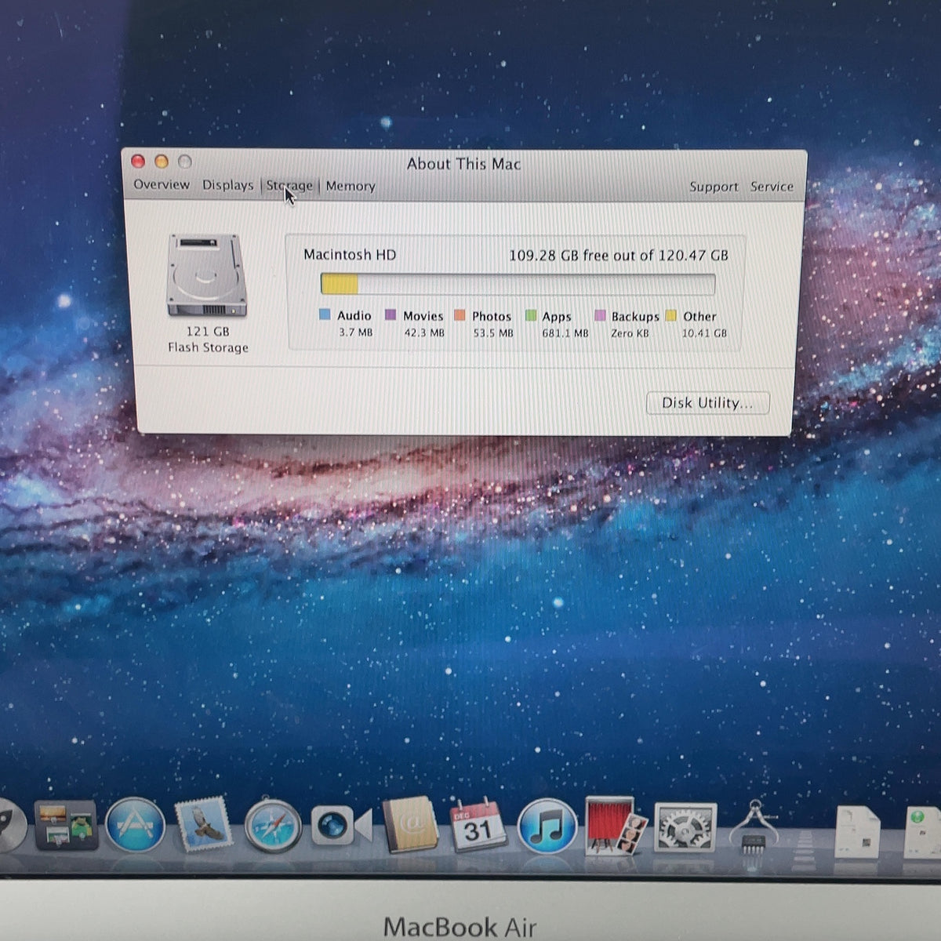Close the About This Mac window
This screenshot has height=941, width=941.
click(x=138, y=161)
